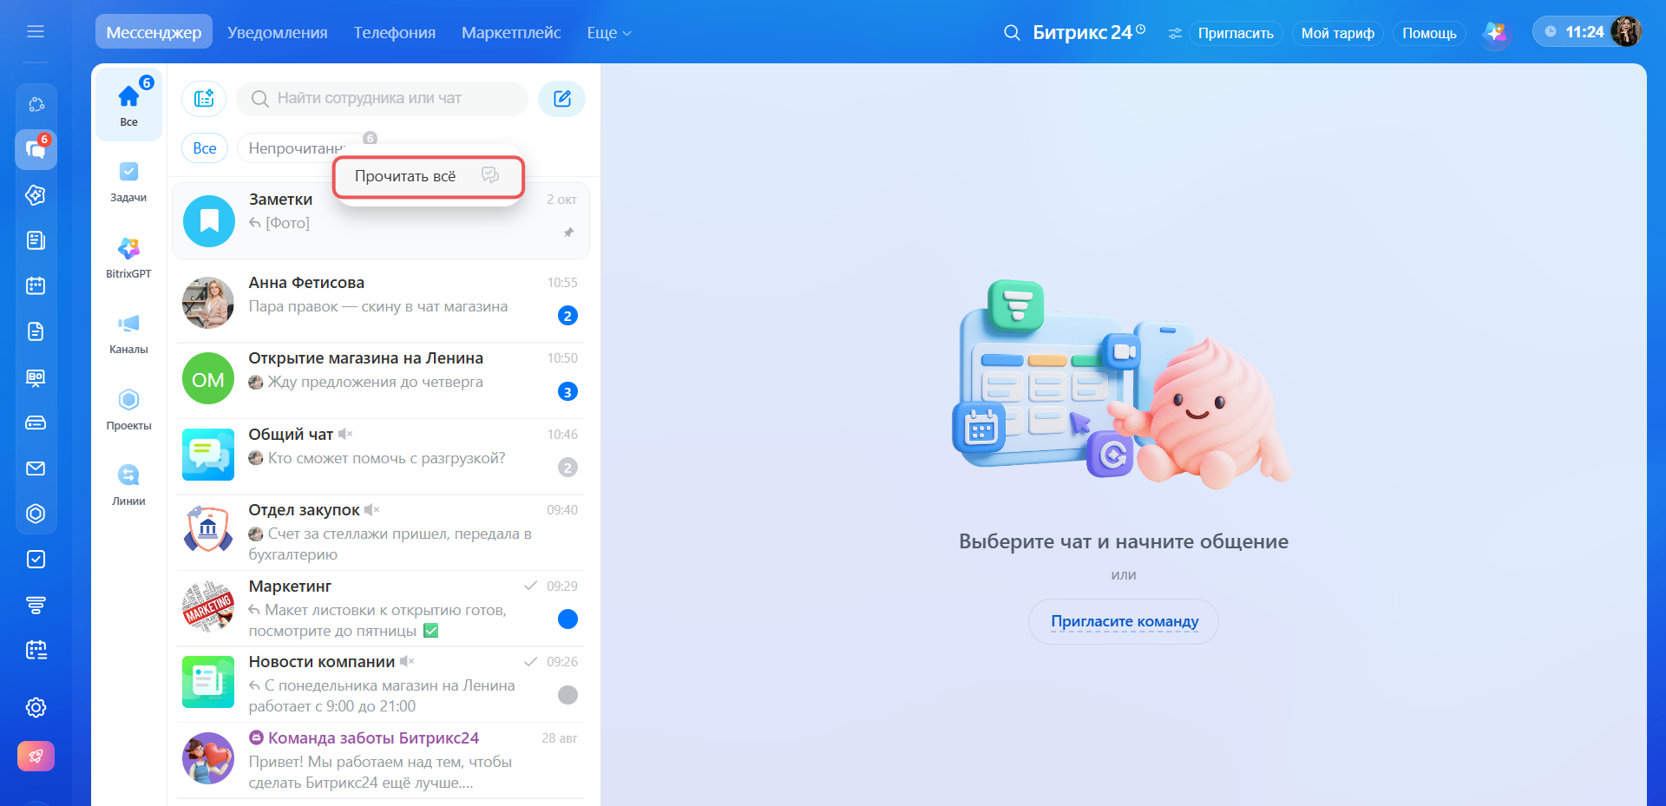Click the new chat compose icon
The height and width of the screenshot is (806, 1666).
[x=561, y=99]
